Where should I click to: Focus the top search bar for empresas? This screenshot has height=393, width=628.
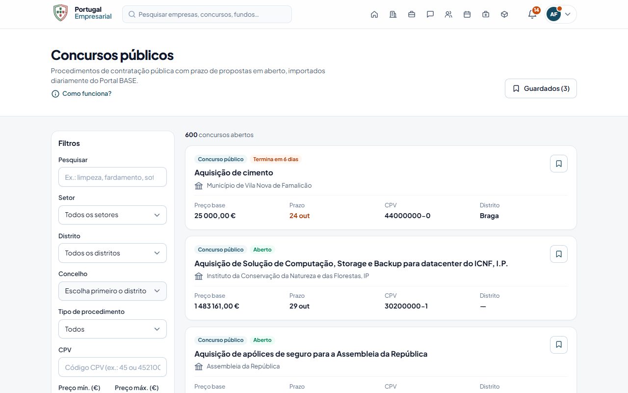(207, 14)
